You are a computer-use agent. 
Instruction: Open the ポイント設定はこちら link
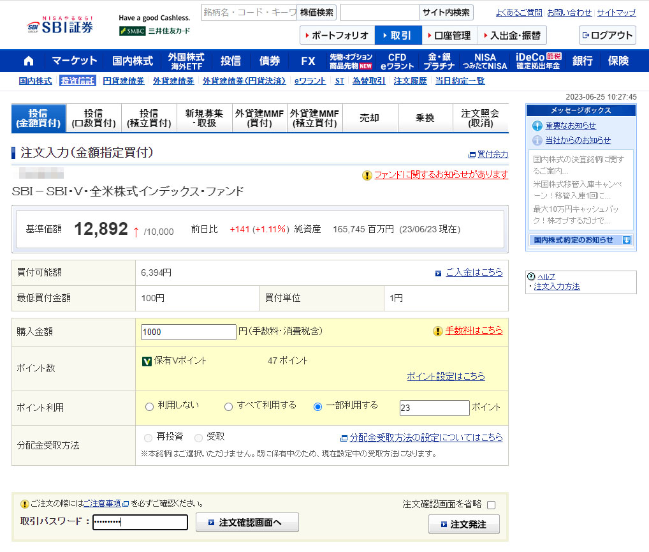coord(446,377)
